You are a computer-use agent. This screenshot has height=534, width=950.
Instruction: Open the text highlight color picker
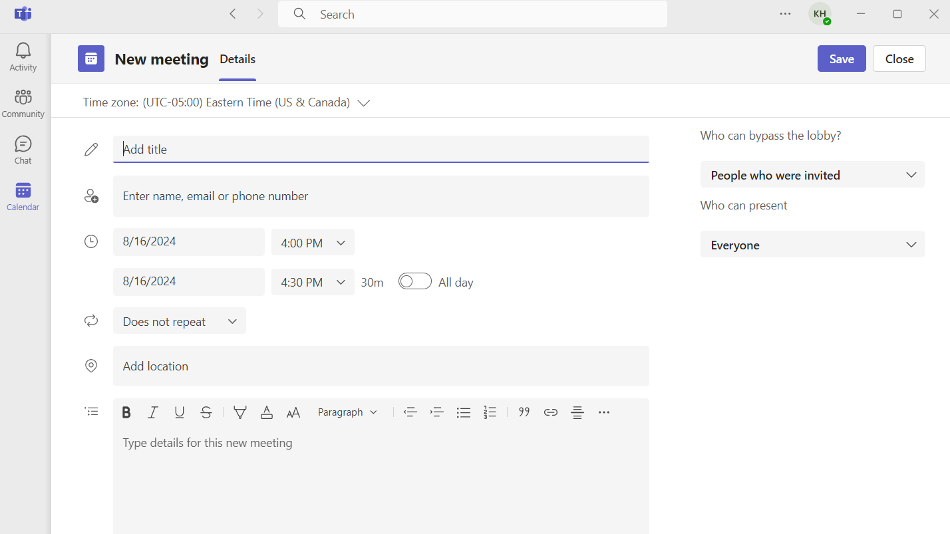tap(240, 412)
